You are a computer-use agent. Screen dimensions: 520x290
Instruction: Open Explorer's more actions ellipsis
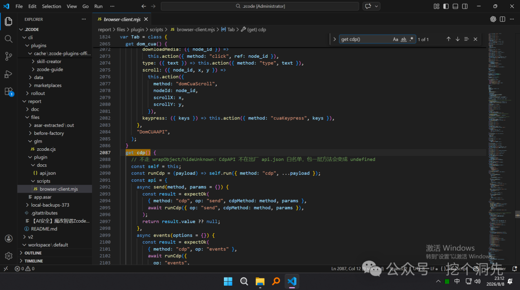(x=84, y=19)
